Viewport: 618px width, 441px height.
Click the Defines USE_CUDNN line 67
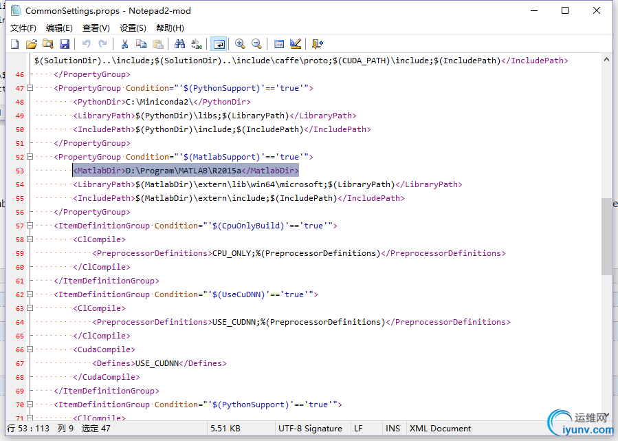pyautogui.click(x=159, y=363)
